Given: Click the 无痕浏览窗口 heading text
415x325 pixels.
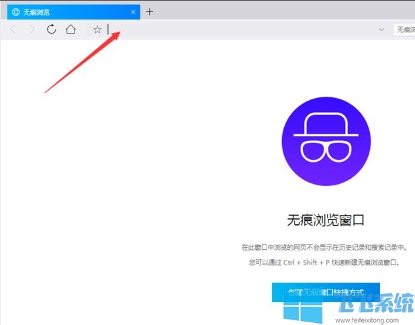Looking at the screenshot, I should [x=326, y=220].
